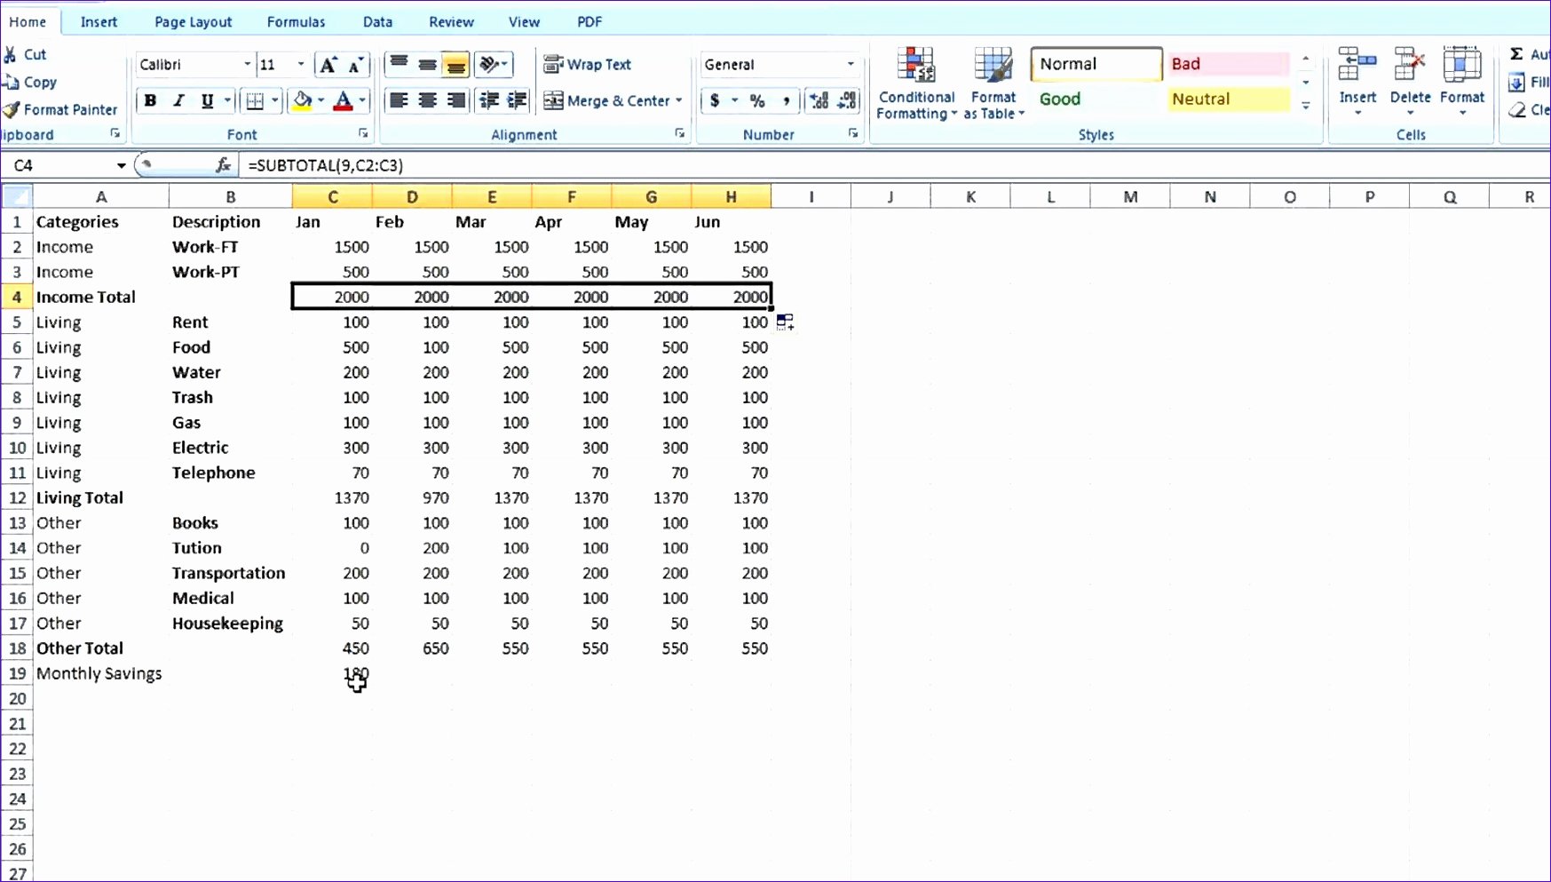Click the Insert cells icon
The image size is (1551, 882).
(1357, 65)
